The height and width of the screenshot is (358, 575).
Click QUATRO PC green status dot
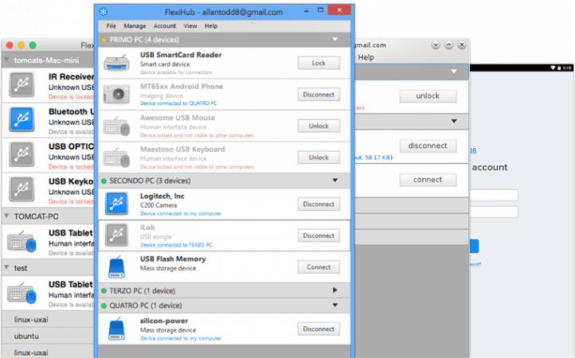tap(104, 305)
